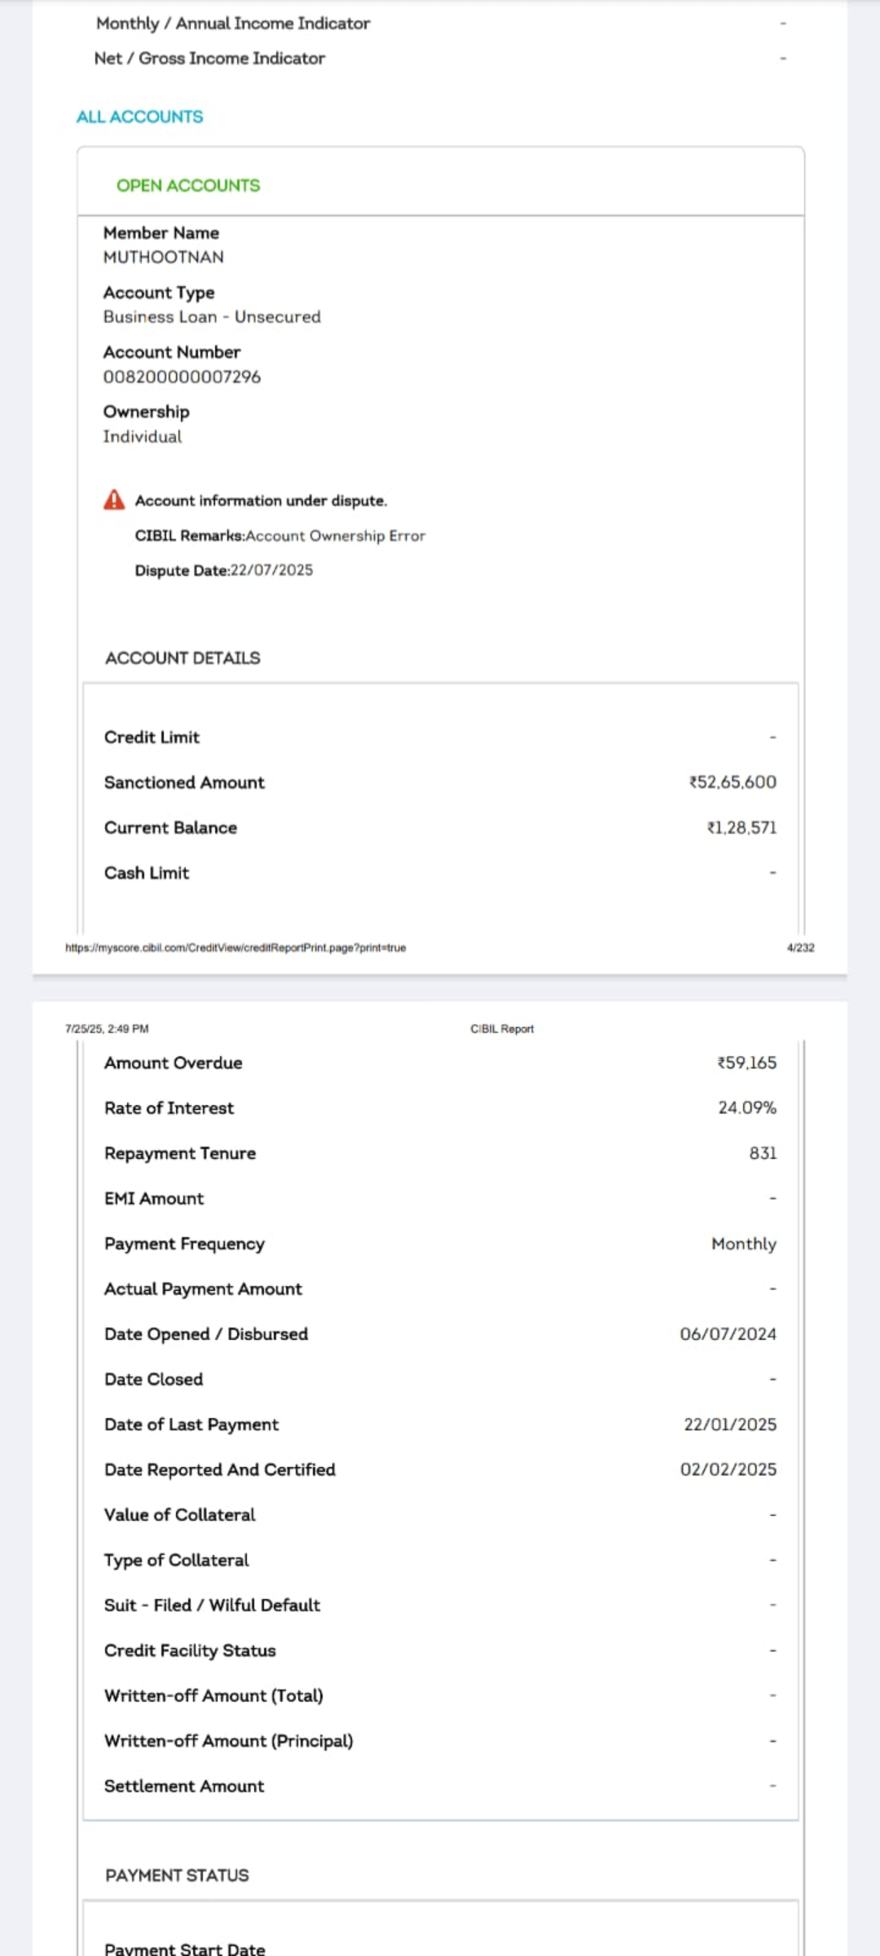
Task: Click the Monthly payment frequency value
Action: pyautogui.click(x=743, y=1244)
